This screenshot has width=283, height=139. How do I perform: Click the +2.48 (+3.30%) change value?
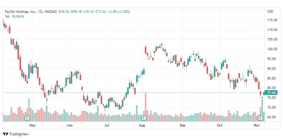click(119, 12)
